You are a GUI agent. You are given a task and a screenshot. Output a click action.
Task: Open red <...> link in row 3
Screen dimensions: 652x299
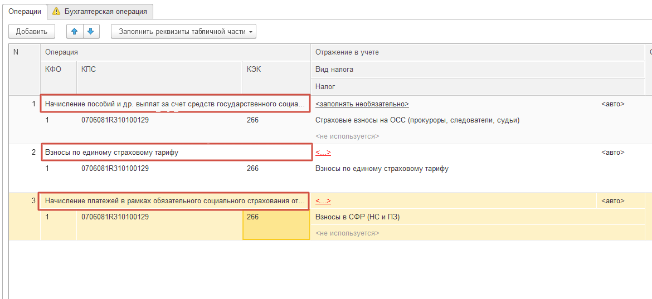tap(323, 201)
